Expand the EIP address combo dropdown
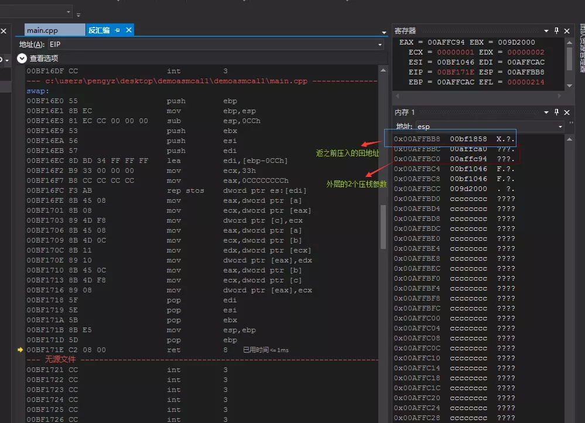This screenshot has width=585, height=423. coord(380,45)
